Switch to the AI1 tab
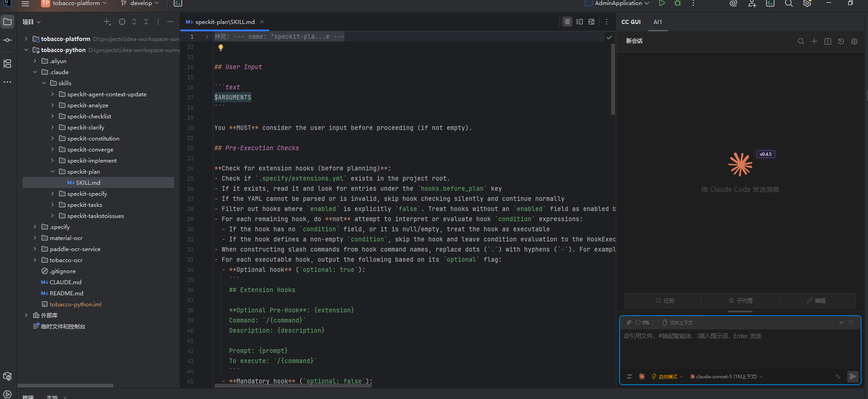The height and width of the screenshot is (399, 868). (658, 22)
